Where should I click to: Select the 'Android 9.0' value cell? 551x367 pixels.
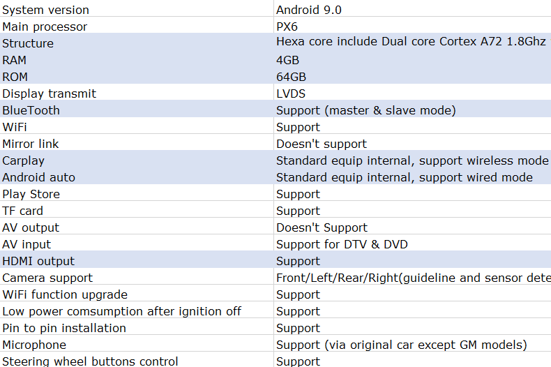pyautogui.click(x=309, y=10)
